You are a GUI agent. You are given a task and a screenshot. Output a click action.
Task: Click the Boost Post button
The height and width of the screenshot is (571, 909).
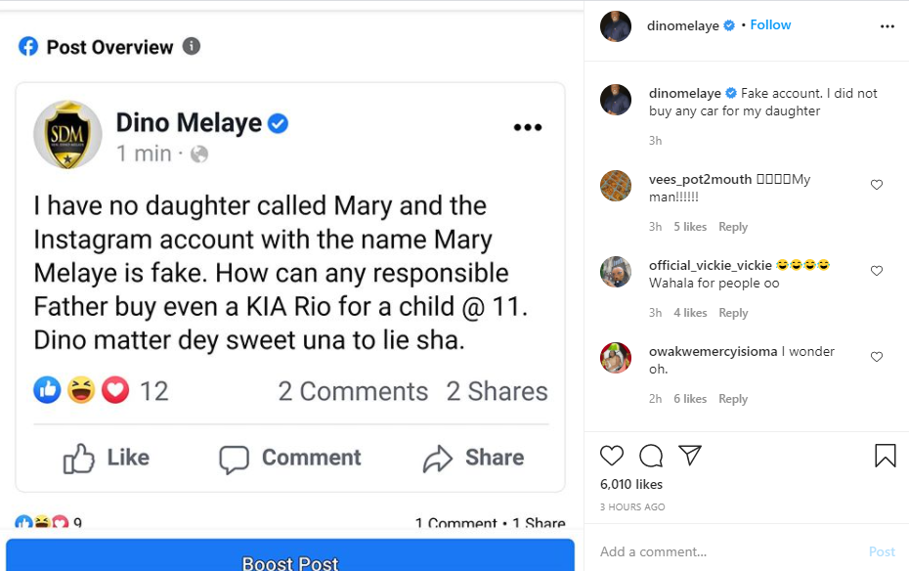(290, 561)
